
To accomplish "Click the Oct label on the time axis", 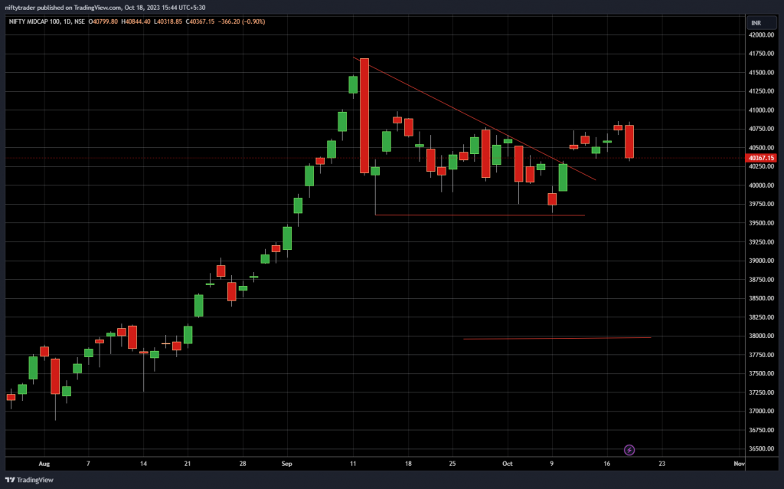I will (x=507, y=464).
